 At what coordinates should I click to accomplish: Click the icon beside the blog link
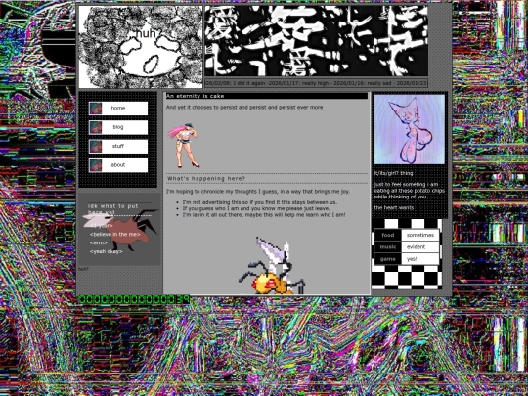point(96,128)
